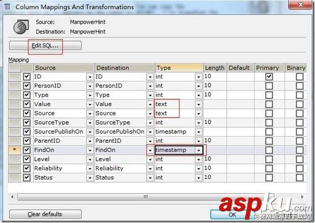Click the Length column header

point(215,68)
